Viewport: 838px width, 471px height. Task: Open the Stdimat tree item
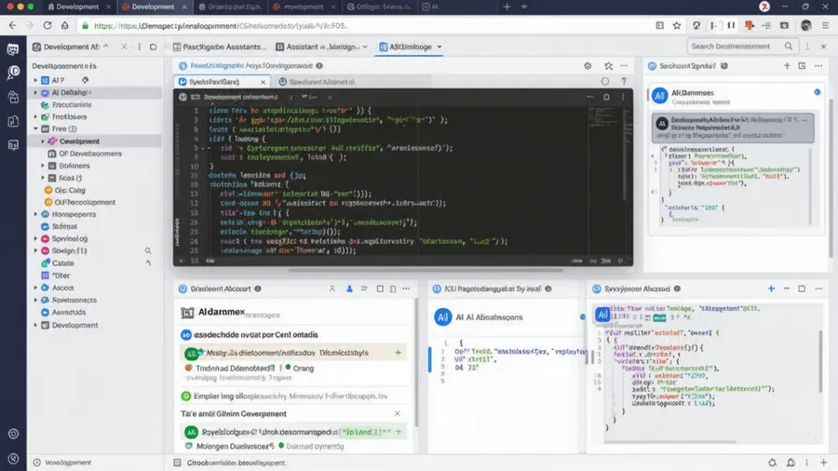pos(64,226)
